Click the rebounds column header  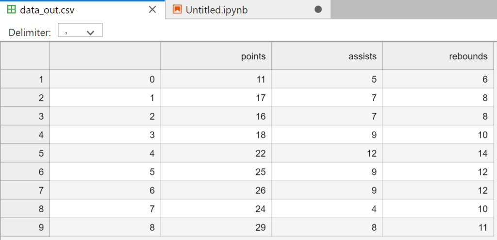(438, 56)
